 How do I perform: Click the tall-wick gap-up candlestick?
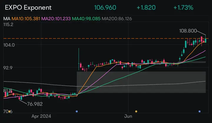click(x=79, y=59)
